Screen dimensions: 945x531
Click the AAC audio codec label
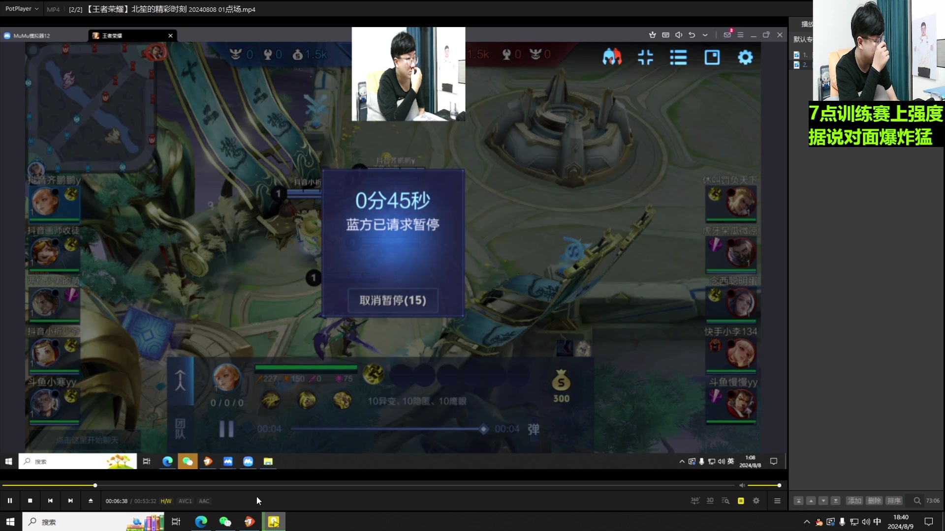tap(204, 501)
